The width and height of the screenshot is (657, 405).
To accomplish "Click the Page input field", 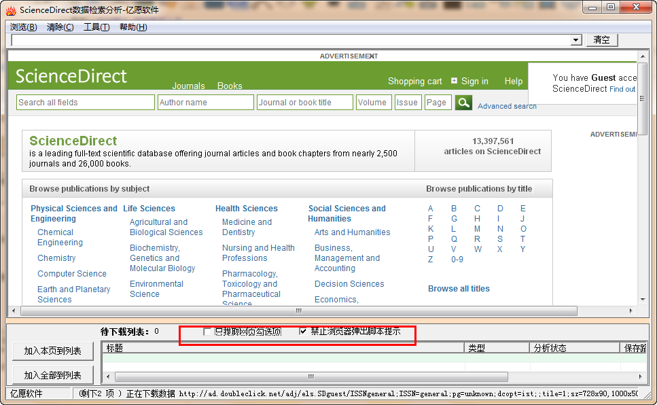I will click(438, 103).
